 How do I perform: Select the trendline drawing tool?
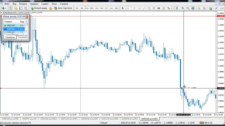tap(144, 8)
